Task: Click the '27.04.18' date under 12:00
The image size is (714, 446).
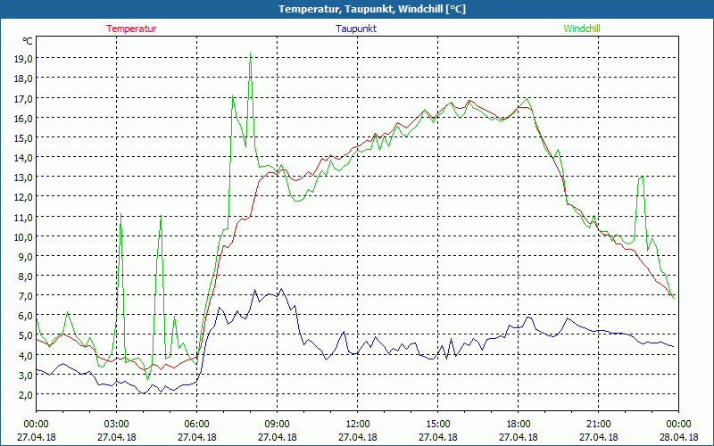Action: (x=358, y=437)
